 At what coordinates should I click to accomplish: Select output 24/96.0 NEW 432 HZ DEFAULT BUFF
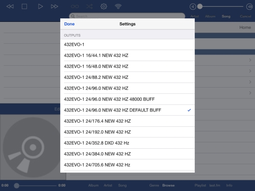tap(127, 110)
